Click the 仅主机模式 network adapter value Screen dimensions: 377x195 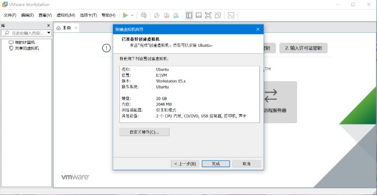[166, 110]
